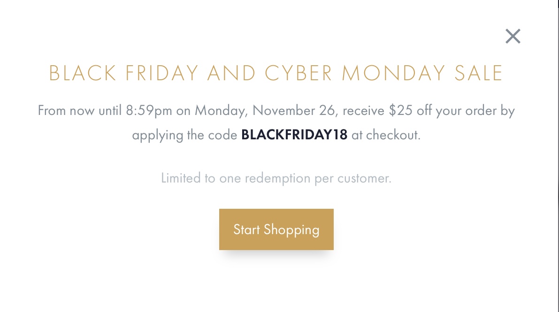Click the word 'BLACK' in the gold heading
Screen dimensions: 559x312
[x=83, y=73]
